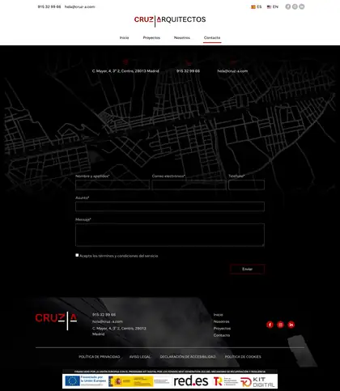Click the red location pin icon

tap(125, 62)
